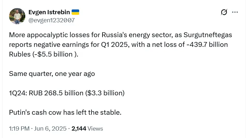The width and height of the screenshot is (252, 138).
Task: Open the three-dot More options menu
Action: click(x=235, y=12)
